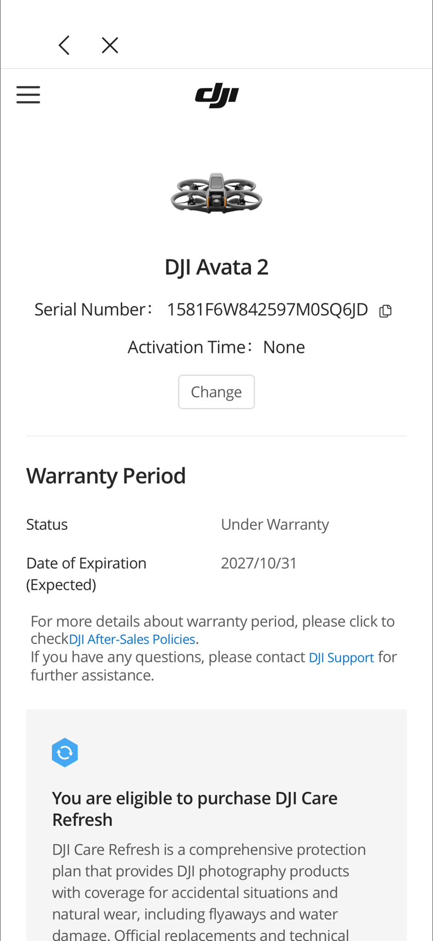Click the Date of Expiration (Expected) label
This screenshot has height=941, width=433.
pyautogui.click(x=86, y=573)
